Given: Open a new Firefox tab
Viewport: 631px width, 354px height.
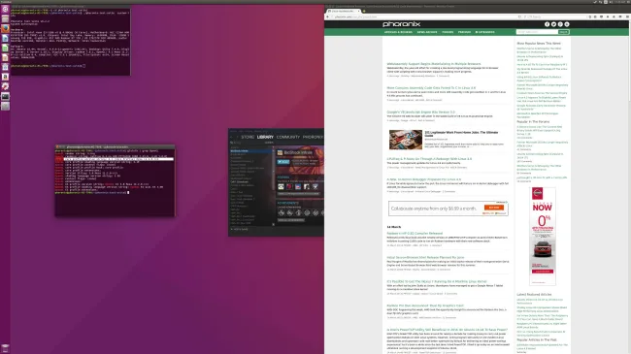Looking at the screenshot, I should tap(364, 12).
